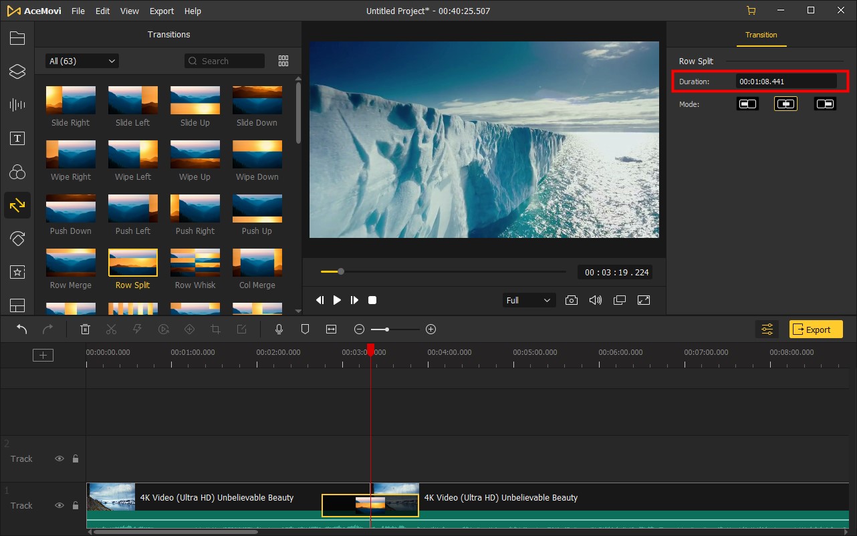This screenshot has width=857, height=536.
Task: Click the yellow Export button
Action: (x=816, y=329)
